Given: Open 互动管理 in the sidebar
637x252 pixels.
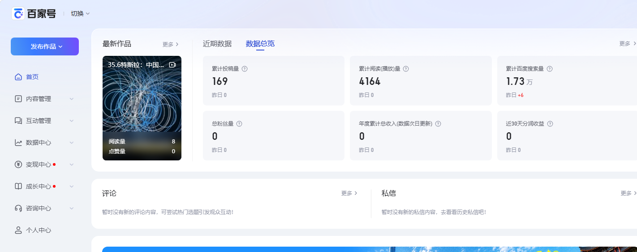Looking at the screenshot, I should [x=39, y=121].
